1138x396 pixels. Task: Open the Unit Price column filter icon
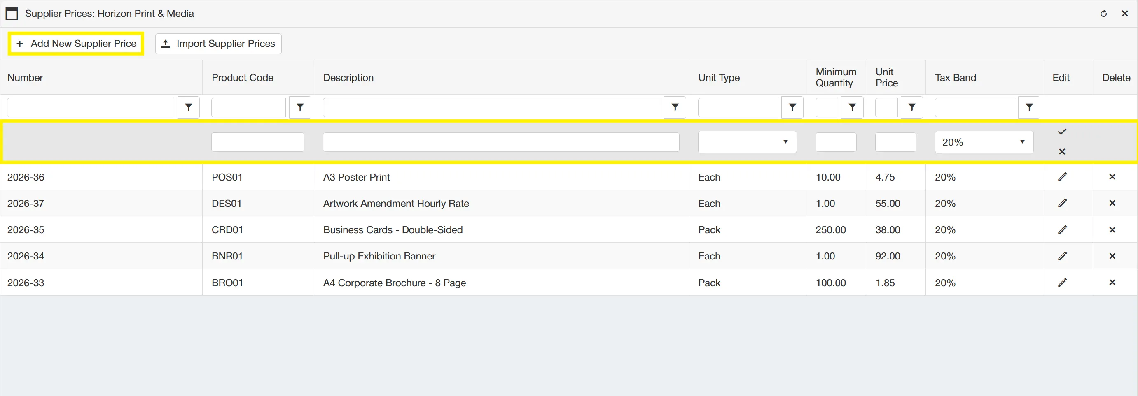pyautogui.click(x=912, y=107)
